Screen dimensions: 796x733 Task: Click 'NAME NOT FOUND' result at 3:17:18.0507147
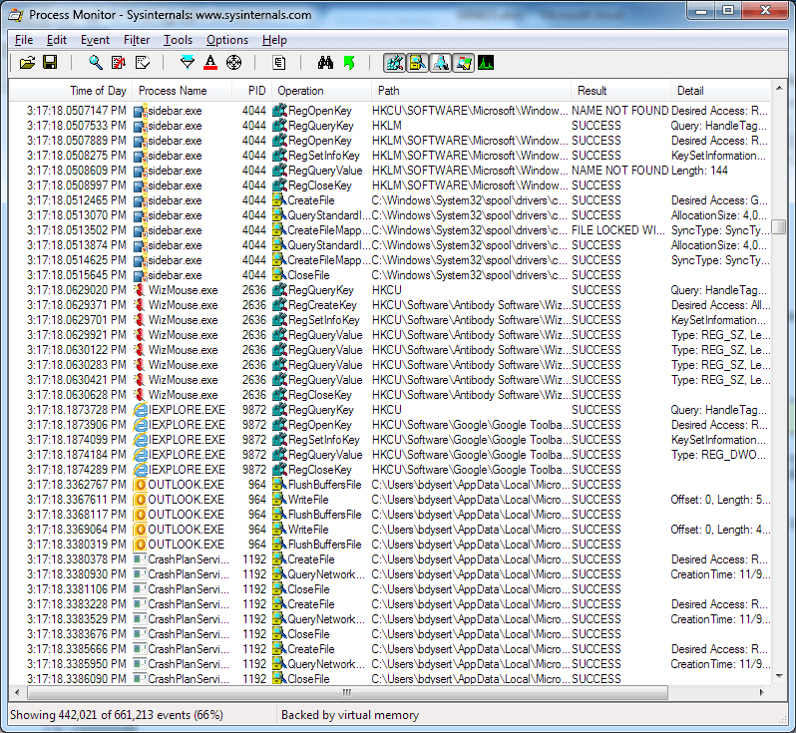[619, 111]
